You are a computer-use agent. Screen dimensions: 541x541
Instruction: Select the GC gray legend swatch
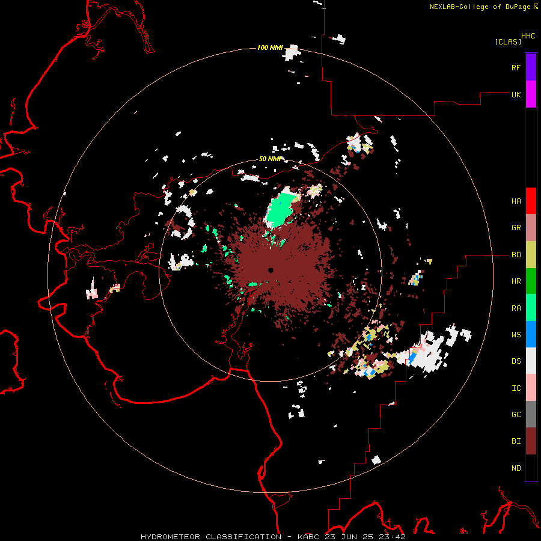(x=531, y=414)
